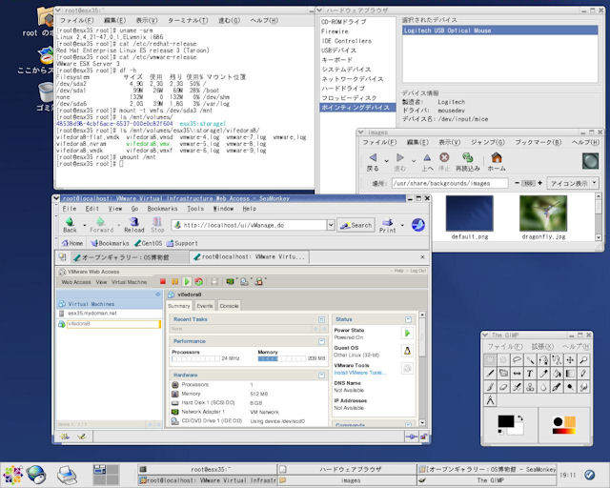Open the SeaMonkey URL history dropdown
The height and width of the screenshot is (488, 610).
click(331, 225)
